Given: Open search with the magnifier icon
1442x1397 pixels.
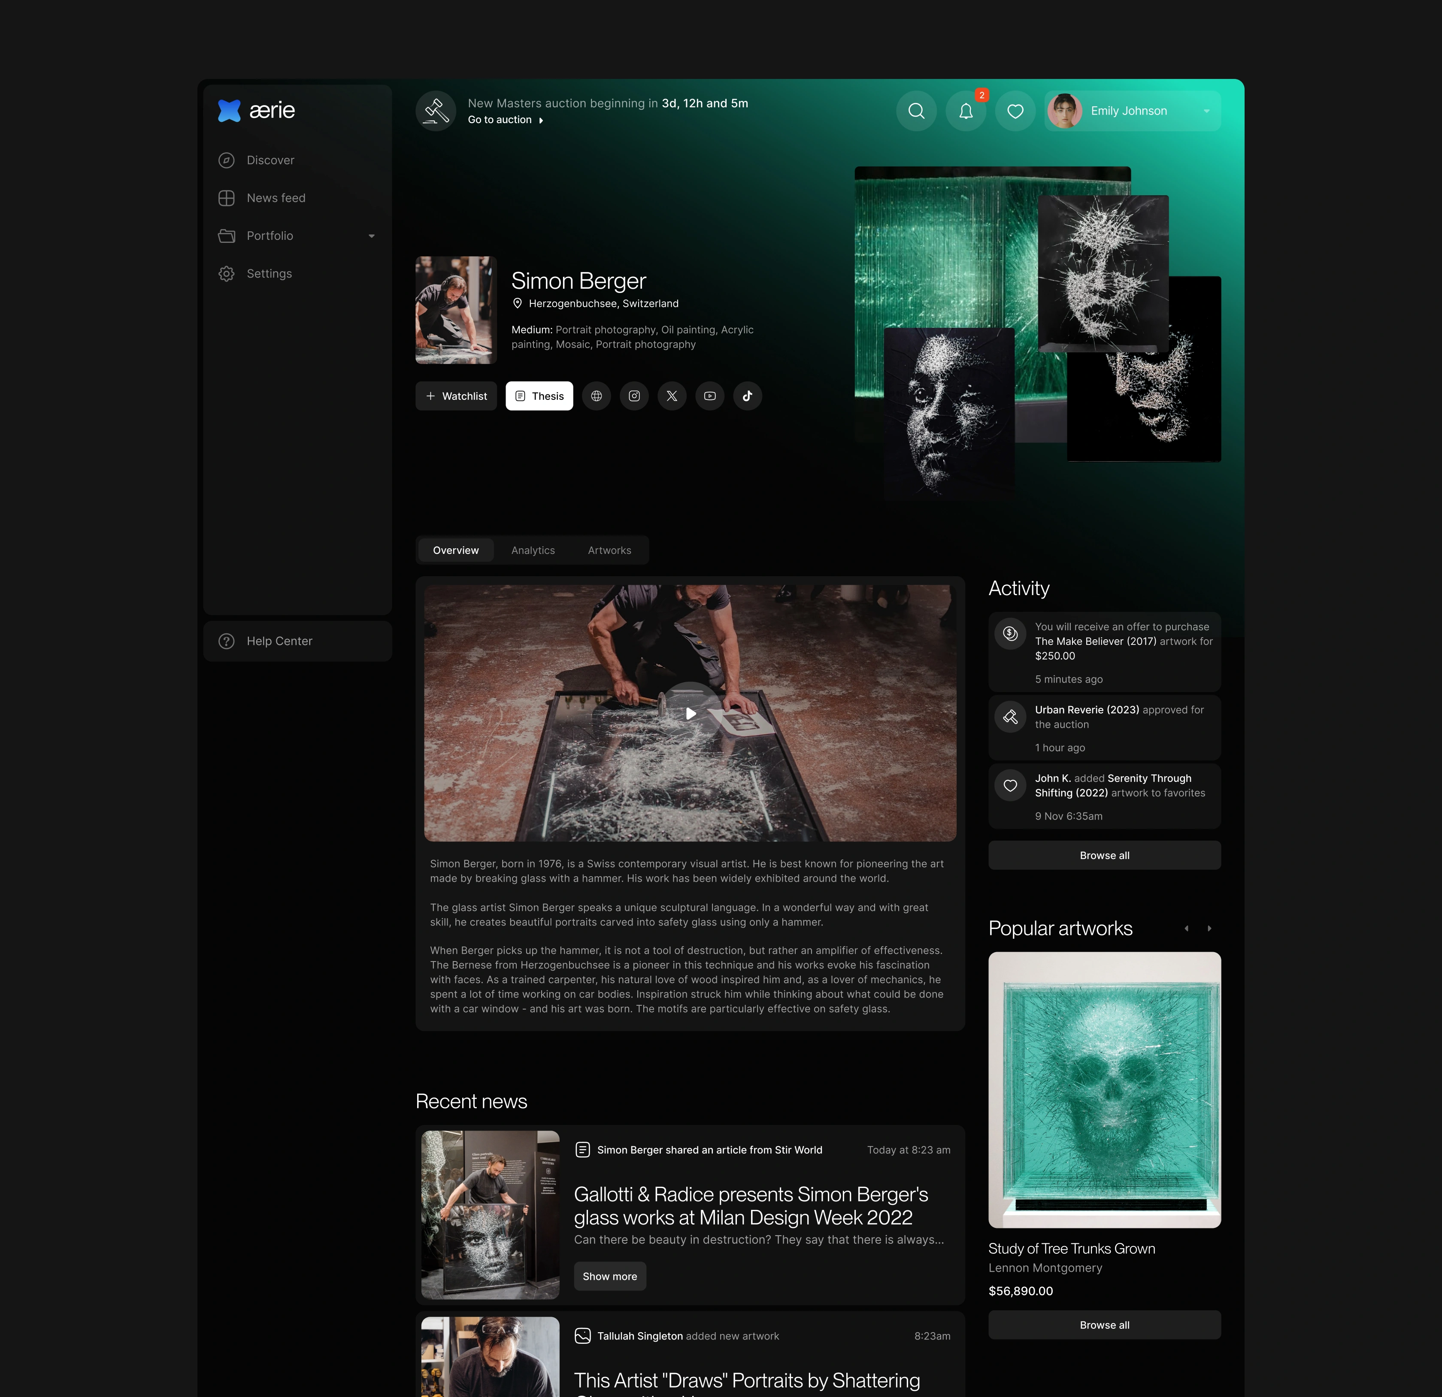Looking at the screenshot, I should 917,111.
